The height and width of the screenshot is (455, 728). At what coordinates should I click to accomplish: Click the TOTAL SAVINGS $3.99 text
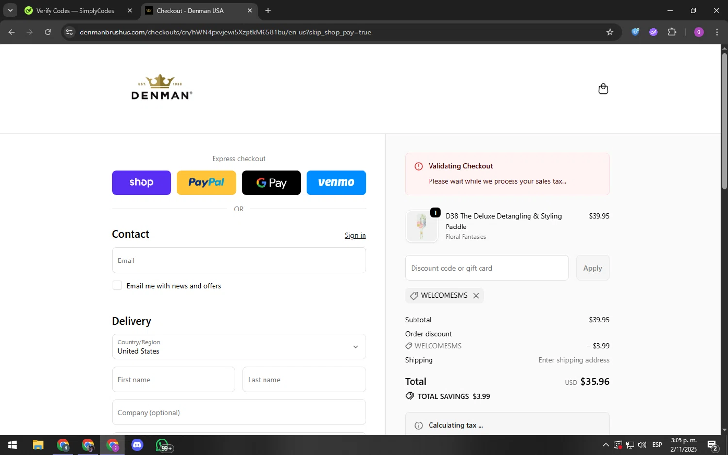pyautogui.click(x=453, y=396)
